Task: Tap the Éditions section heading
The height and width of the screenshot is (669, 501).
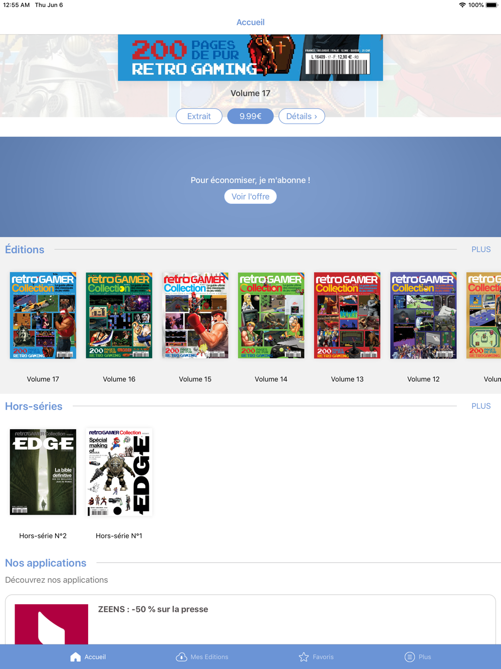Action: pos(25,249)
